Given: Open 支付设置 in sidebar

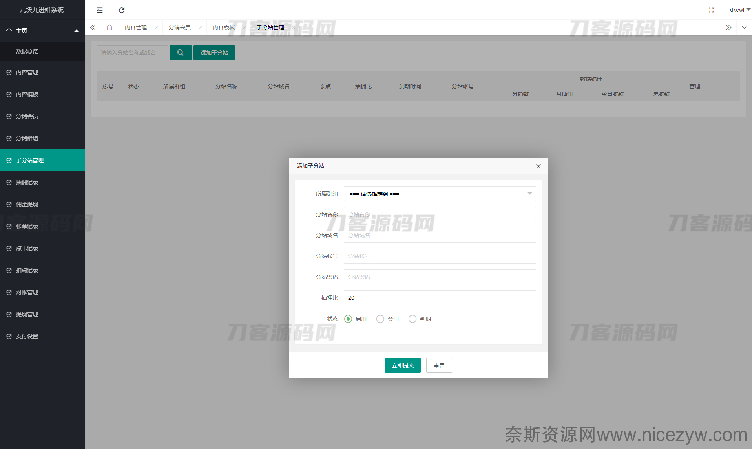Looking at the screenshot, I should tap(42, 336).
